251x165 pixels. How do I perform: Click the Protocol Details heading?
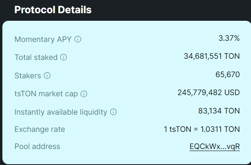pos(53,10)
